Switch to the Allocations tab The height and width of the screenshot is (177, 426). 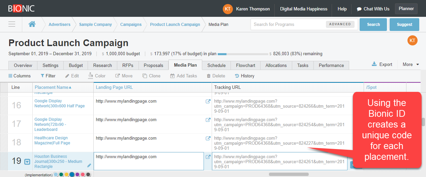[276, 65]
